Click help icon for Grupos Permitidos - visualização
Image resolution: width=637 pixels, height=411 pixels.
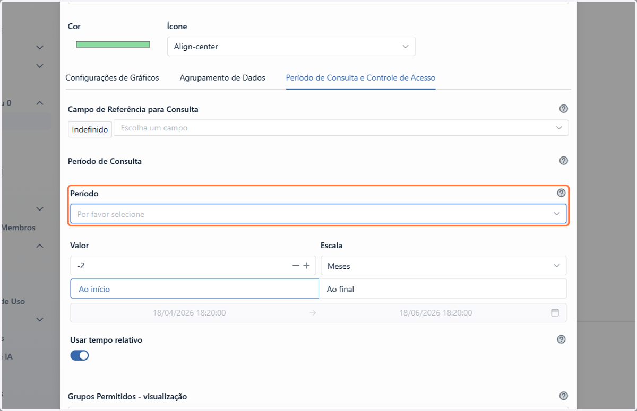point(564,396)
